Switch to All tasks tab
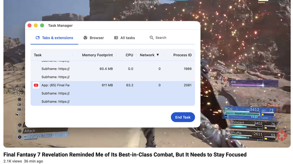 124,38
